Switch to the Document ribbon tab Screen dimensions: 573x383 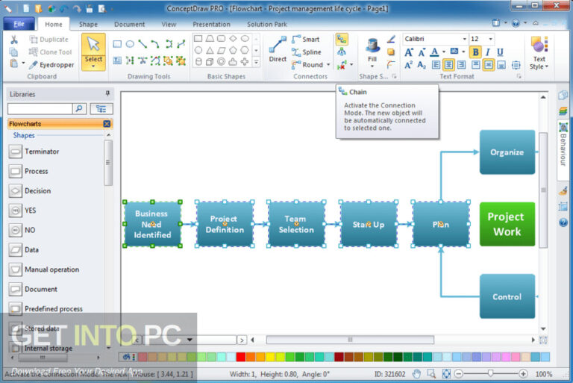129,24
